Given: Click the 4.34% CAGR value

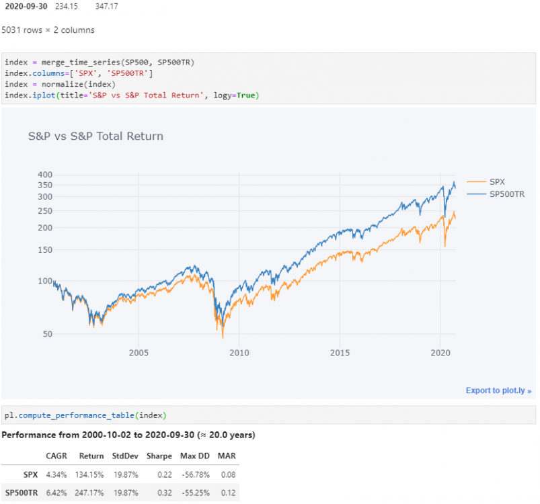Looking at the screenshot, I should tap(56, 474).
